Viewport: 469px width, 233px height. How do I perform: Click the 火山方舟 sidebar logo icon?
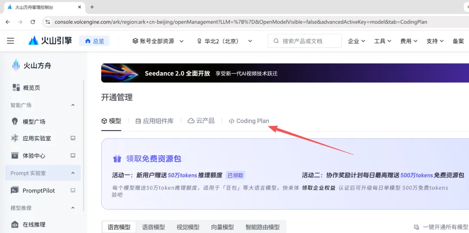(x=16, y=65)
